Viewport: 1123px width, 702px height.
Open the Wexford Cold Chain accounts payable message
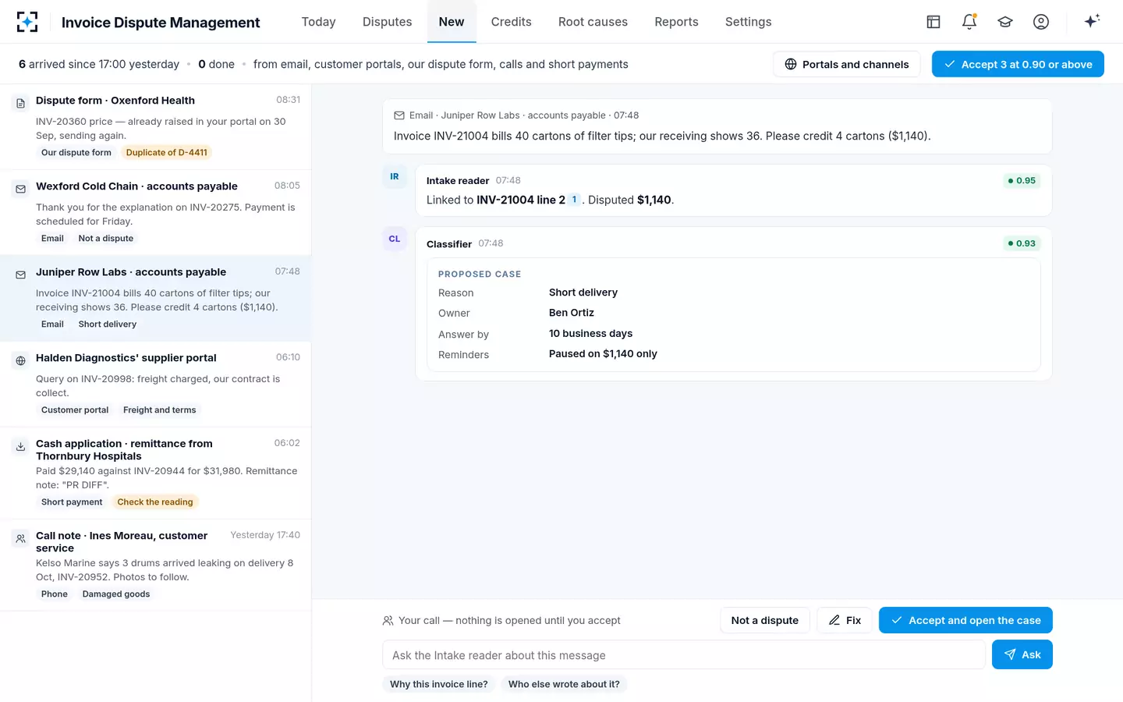[x=156, y=213]
